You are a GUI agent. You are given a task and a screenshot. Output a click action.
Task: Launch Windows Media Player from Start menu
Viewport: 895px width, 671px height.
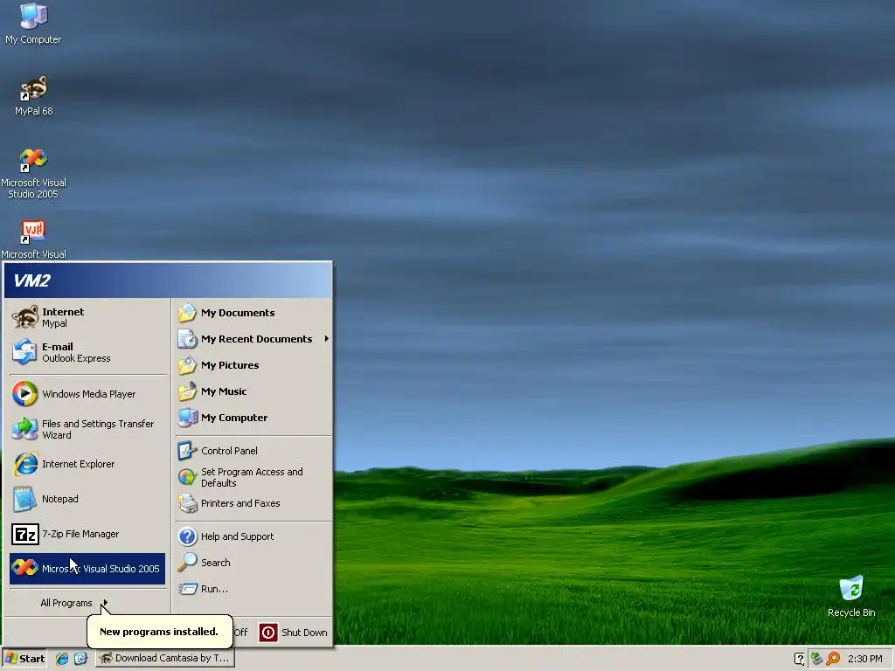[87, 394]
